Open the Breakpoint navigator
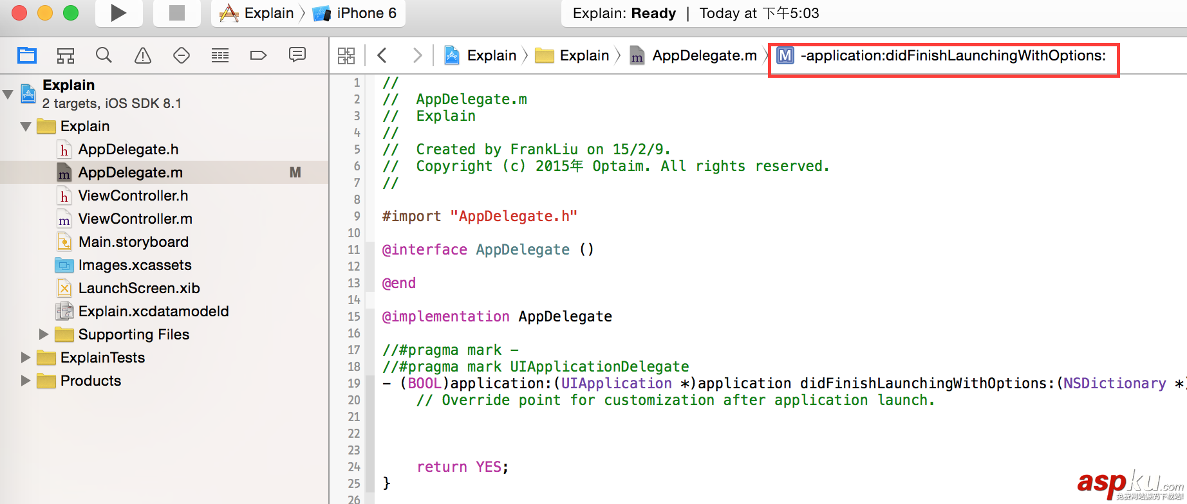The width and height of the screenshot is (1187, 504). [258, 55]
